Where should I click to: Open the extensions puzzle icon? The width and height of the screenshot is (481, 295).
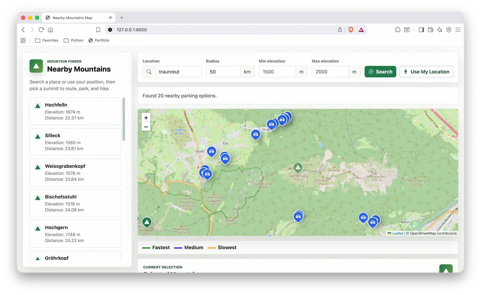pos(398,30)
